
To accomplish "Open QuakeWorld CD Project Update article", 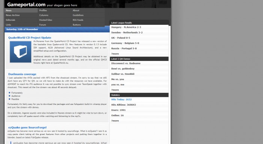I will 30,38.
